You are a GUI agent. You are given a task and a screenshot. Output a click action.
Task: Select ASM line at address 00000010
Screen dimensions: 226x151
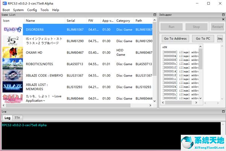[x=180, y=68]
